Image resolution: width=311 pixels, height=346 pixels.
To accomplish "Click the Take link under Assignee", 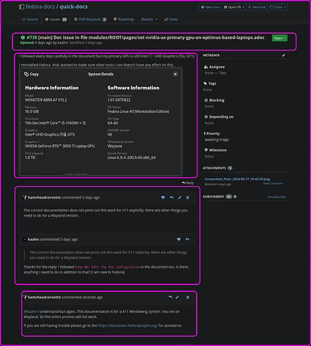I will pyautogui.click(x=222, y=73).
